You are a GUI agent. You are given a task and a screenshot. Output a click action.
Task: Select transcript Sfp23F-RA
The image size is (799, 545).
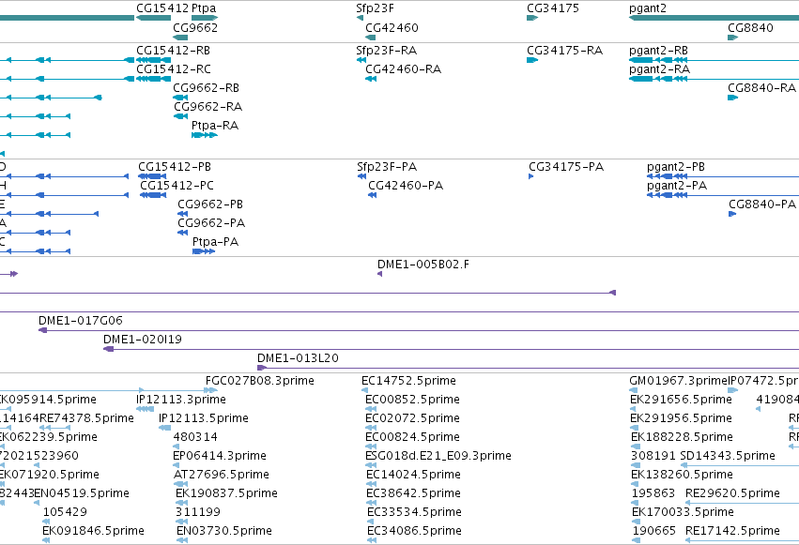[386, 51]
